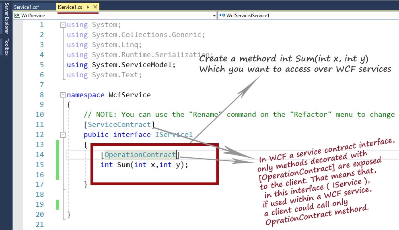Viewport: 399px width, 230px height.
Task: Click the 'interface' keyword on line 12
Action: point(132,134)
